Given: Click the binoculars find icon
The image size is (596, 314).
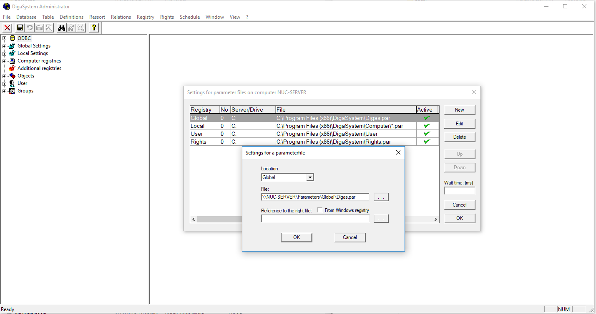Looking at the screenshot, I should (x=62, y=28).
